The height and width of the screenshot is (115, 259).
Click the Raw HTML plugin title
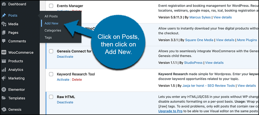[66, 97]
